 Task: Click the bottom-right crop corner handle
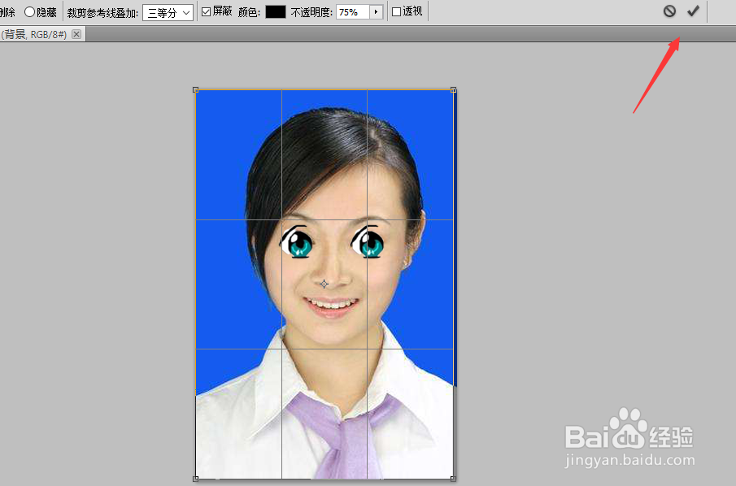click(x=454, y=479)
